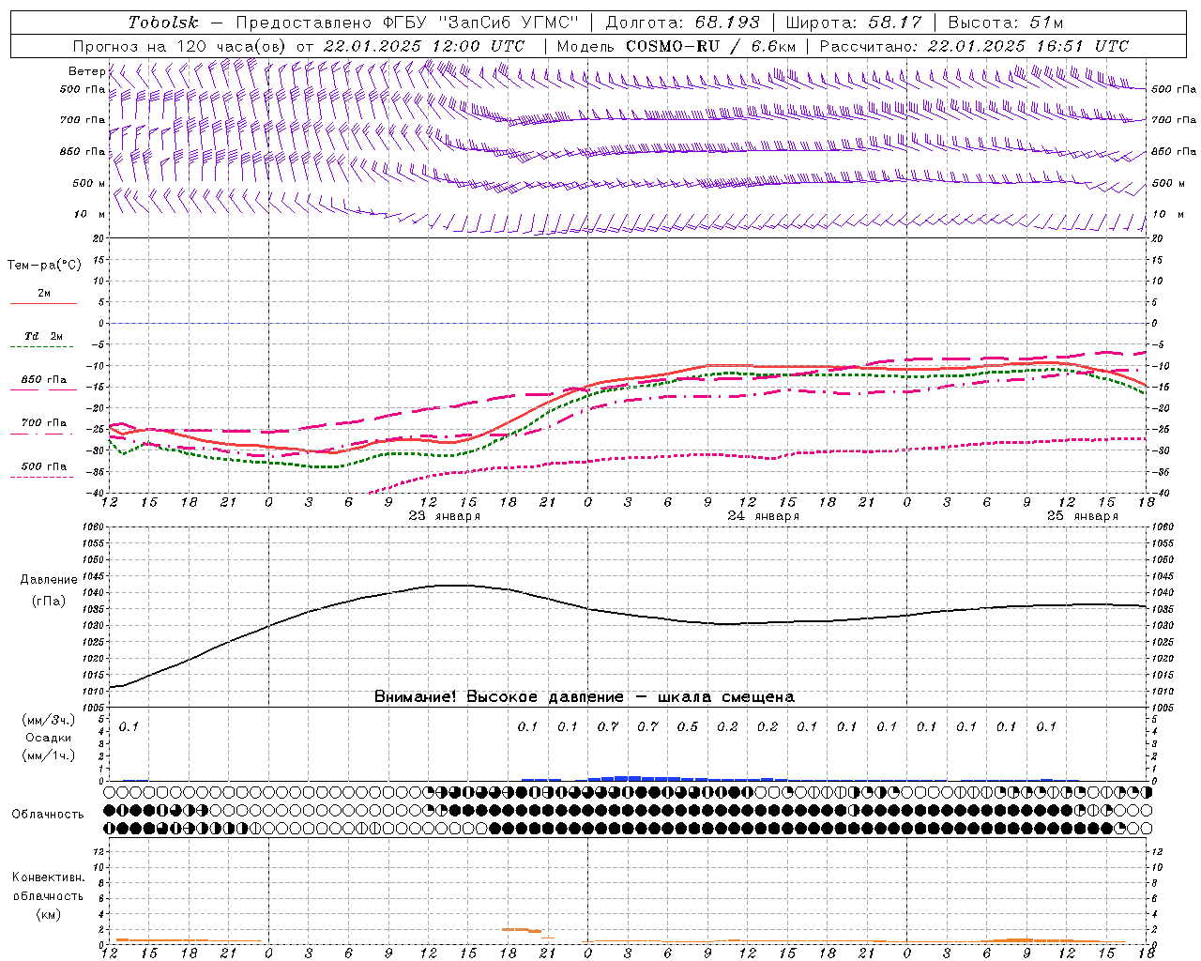Select the Модель COSMO-RU / 6.6км label
This screenshot has height=961, width=1201.
[x=677, y=45]
